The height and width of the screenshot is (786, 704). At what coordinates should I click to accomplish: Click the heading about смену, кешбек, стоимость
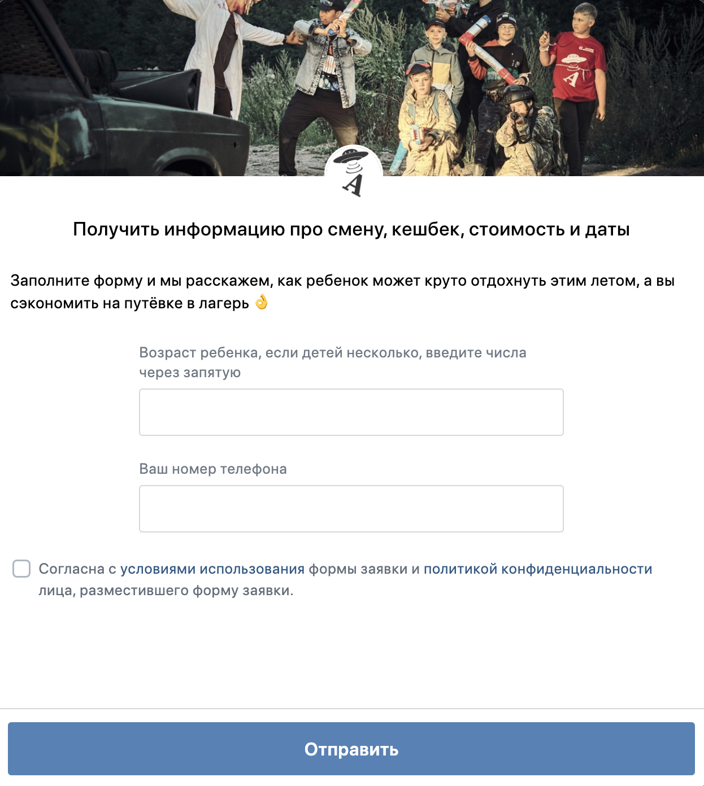point(351,229)
